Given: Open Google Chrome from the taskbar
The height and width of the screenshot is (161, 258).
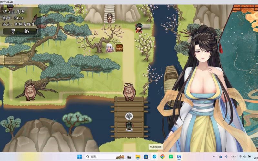Looking at the screenshot, I should tap(163, 157).
